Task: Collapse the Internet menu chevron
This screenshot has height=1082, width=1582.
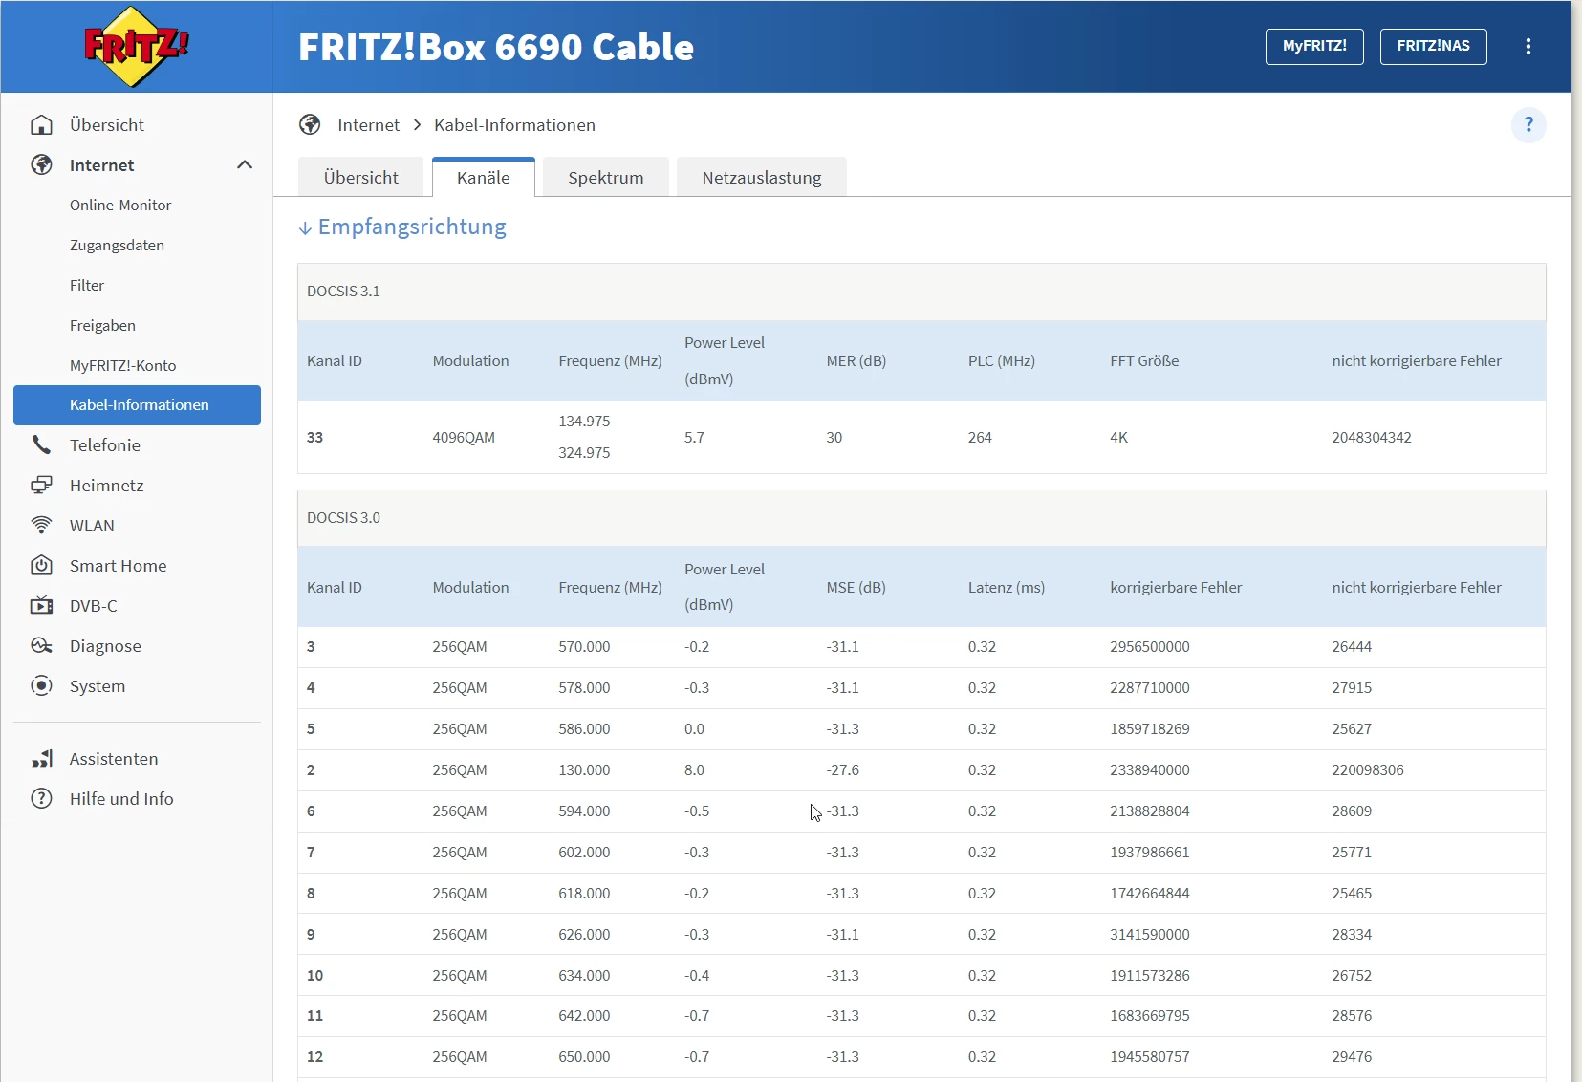Action: [245, 165]
